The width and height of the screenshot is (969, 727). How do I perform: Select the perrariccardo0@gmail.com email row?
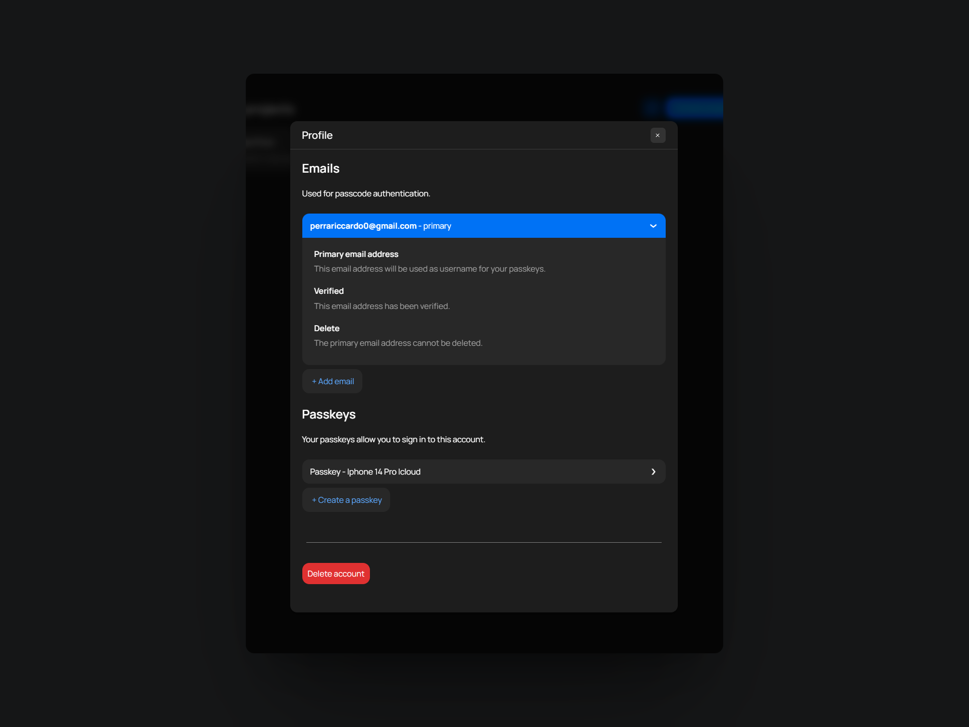[x=483, y=226]
